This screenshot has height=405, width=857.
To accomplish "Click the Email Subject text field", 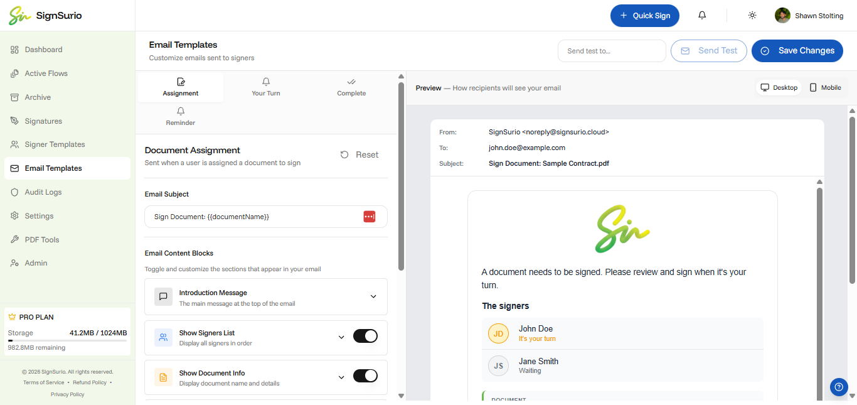I will coord(266,217).
